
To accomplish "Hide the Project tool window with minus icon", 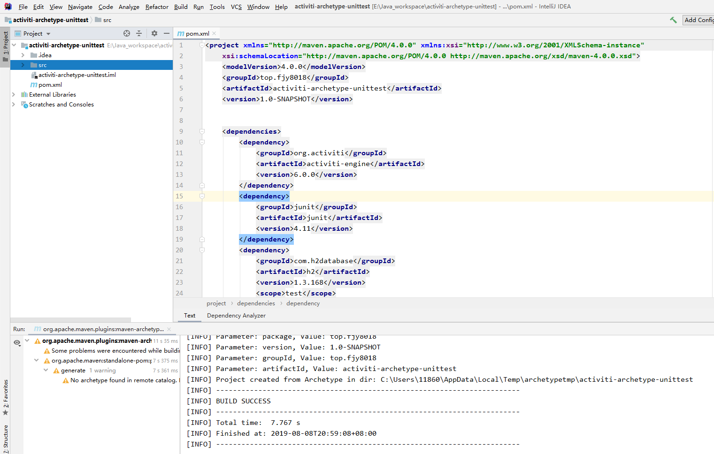I will click(166, 33).
